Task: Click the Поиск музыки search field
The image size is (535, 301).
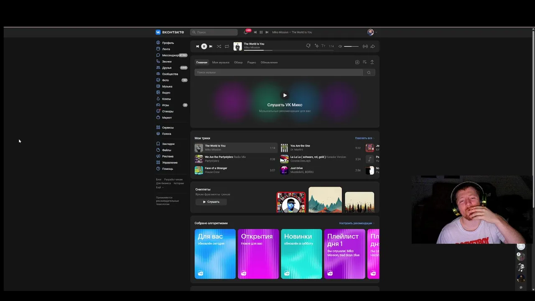Action: pos(278,73)
